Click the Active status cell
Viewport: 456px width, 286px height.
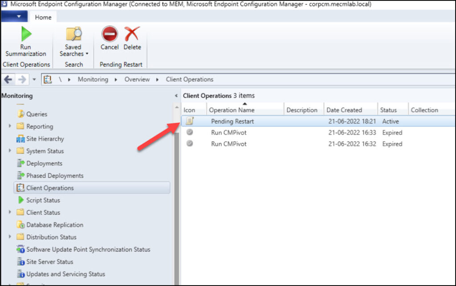(x=390, y=121)
